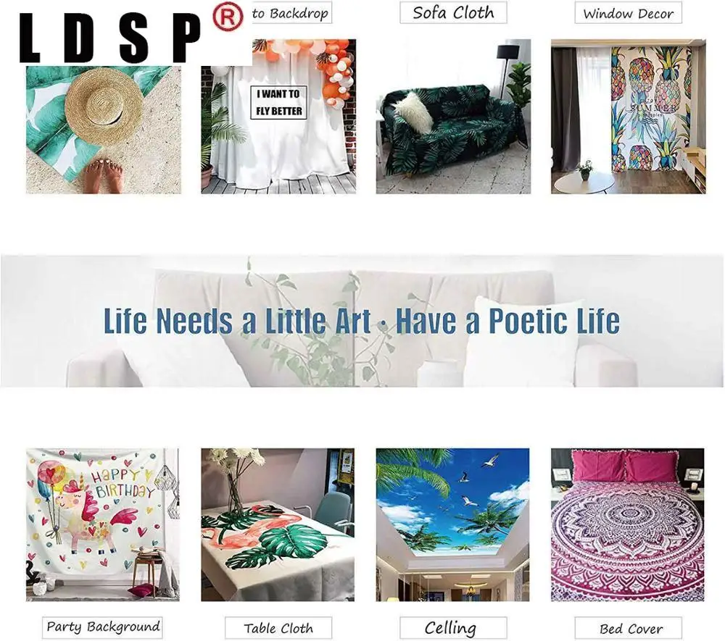Screen dimensions: 725x641
Task: Click the Table Cloth label
Action: click(x=278, y=628)
